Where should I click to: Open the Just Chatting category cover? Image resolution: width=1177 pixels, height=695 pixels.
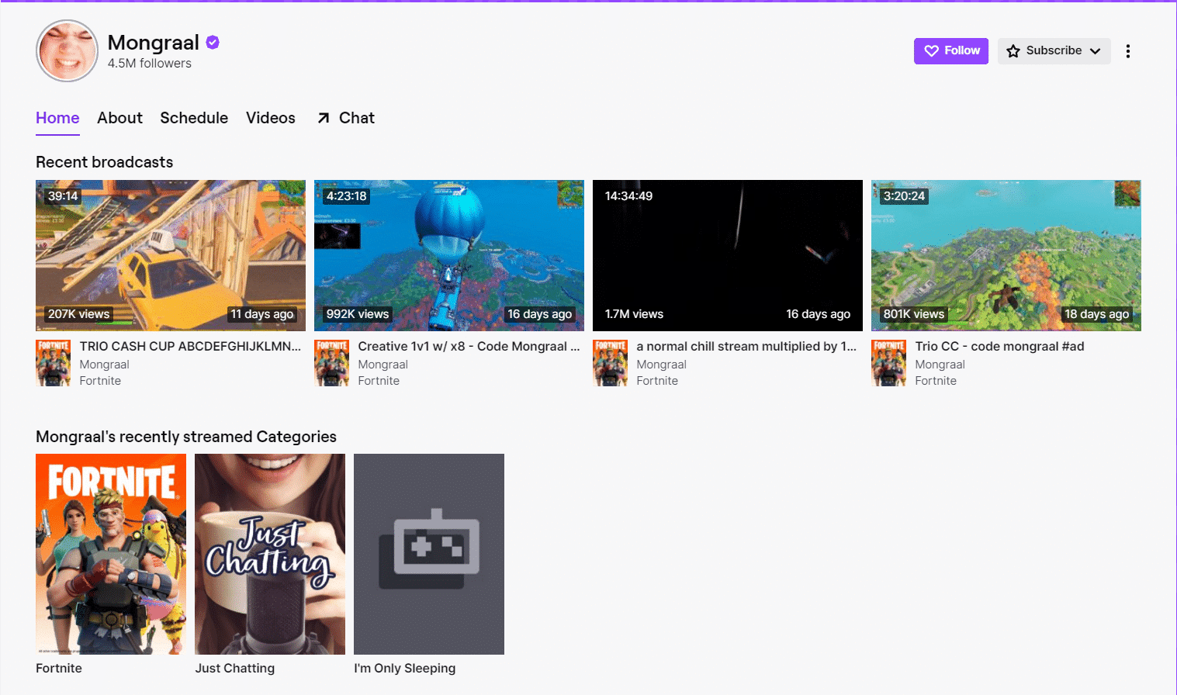click(270, 554)
